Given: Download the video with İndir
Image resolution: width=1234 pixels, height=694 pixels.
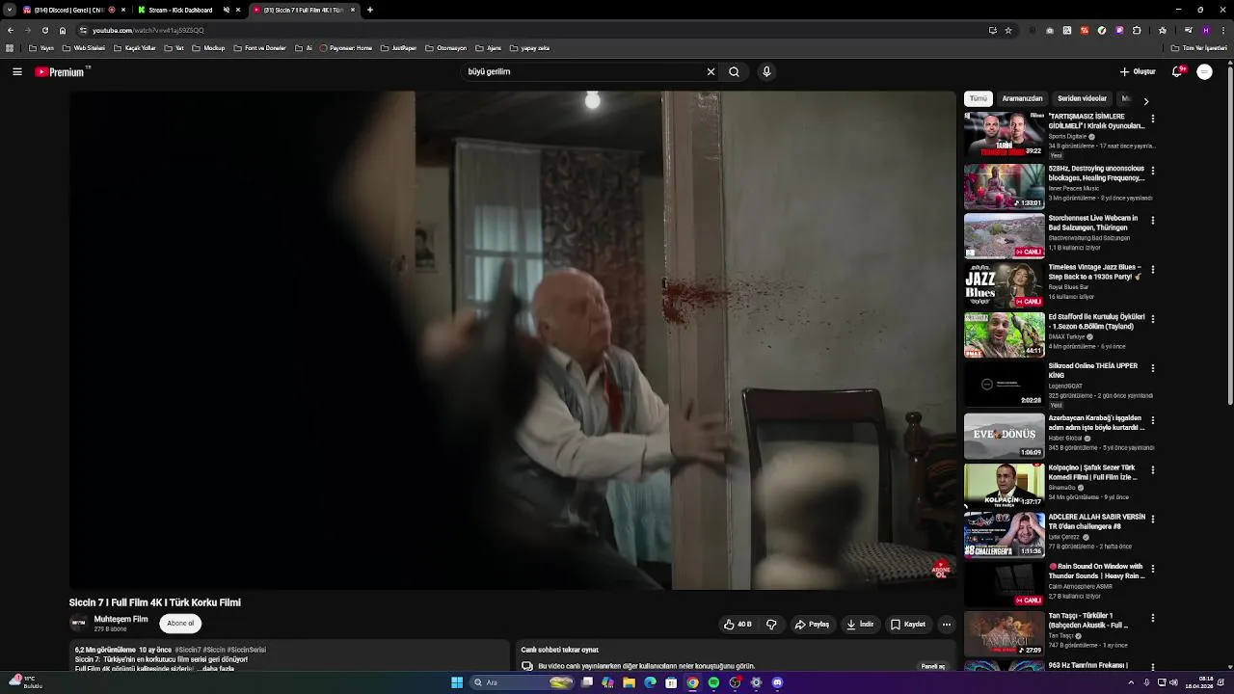Looking at the screenshot, I should [860, 625].
